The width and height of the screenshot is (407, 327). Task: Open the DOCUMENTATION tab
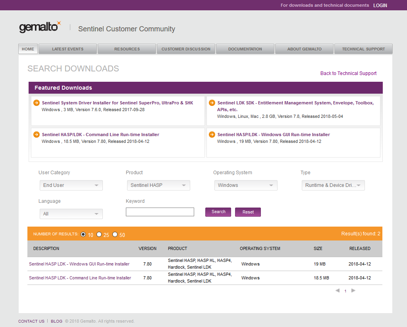pos(245,49)
